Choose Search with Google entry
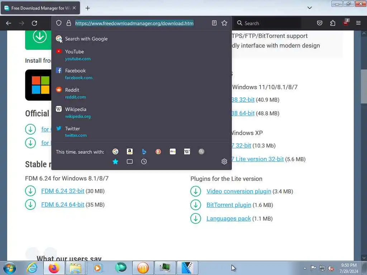This screenshot has height=275, width=367. pyautogui.click(x=141, y=39)
